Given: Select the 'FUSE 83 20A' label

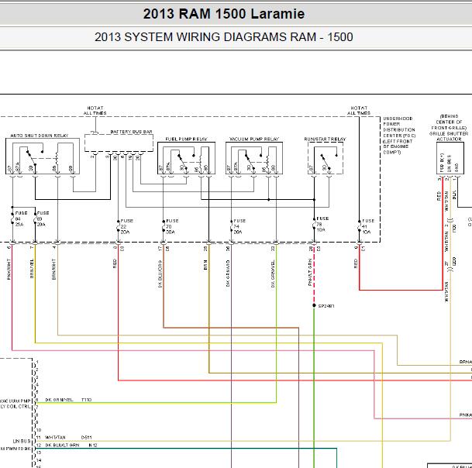Looking at the screenshot, I should point(43,219).
